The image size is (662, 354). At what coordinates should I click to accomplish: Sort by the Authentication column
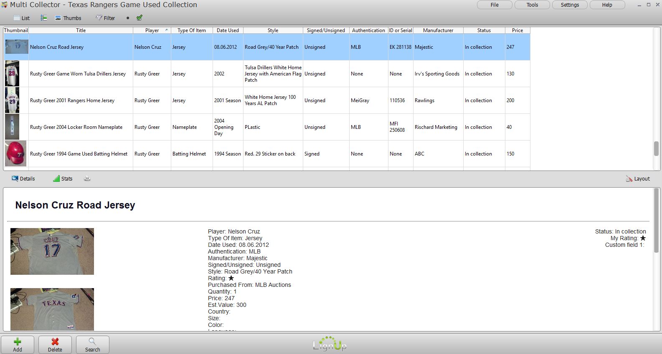coord(369,30)
